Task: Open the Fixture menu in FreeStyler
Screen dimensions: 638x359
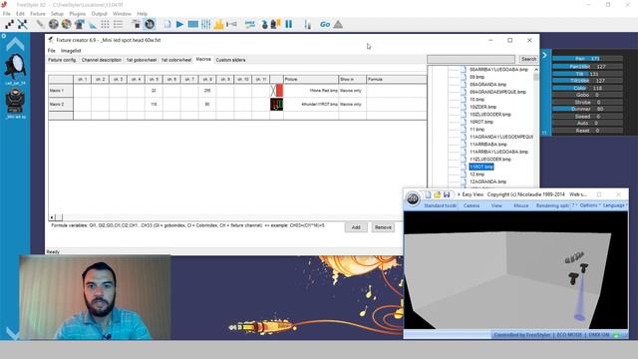Action: click(38, 13)
